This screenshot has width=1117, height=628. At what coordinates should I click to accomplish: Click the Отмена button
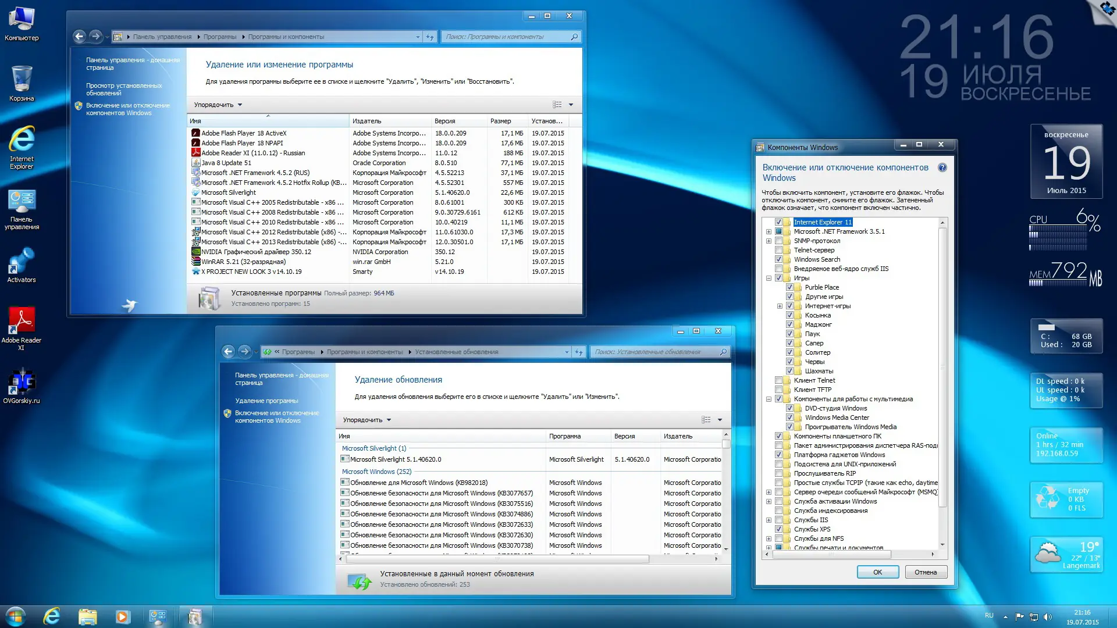(x=926, y=572)
